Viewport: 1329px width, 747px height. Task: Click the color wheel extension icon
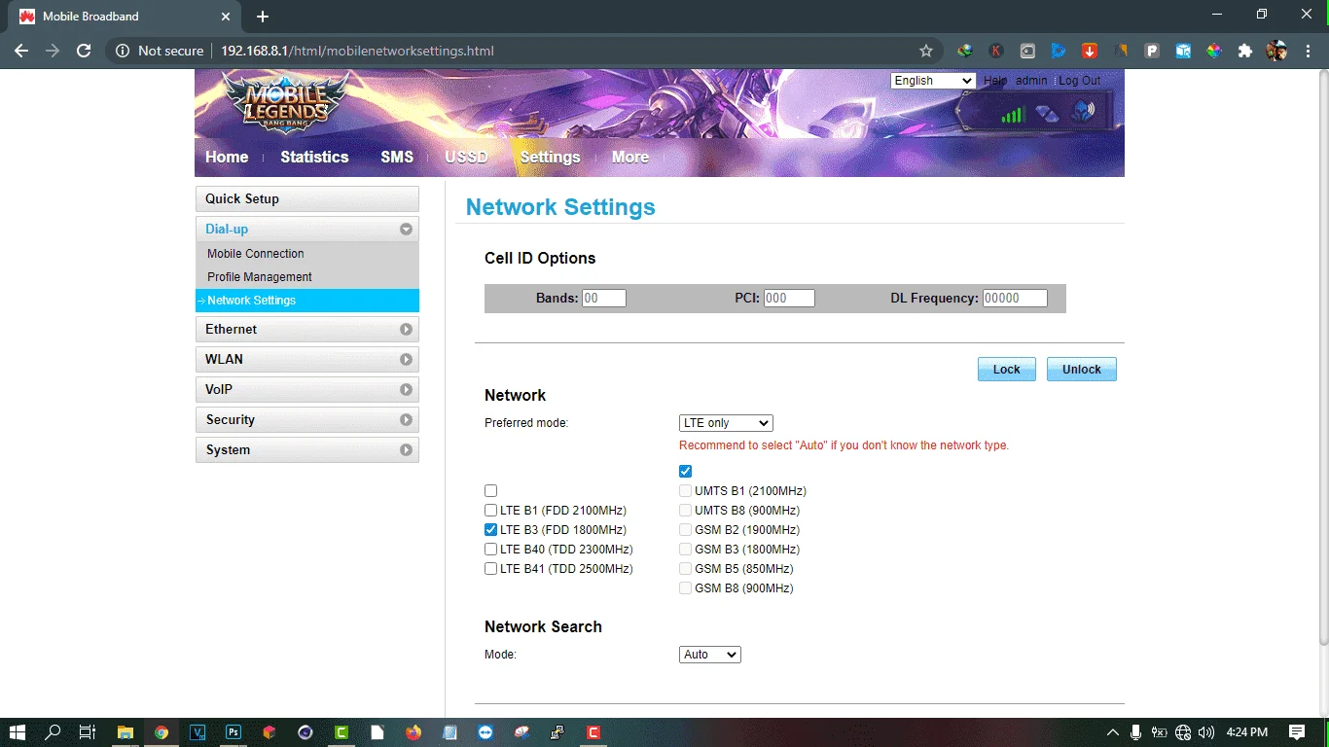coord(1213,51)
